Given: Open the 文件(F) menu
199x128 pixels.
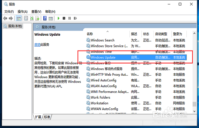Looking at the screenshot, I should click(x=9, y=12).
